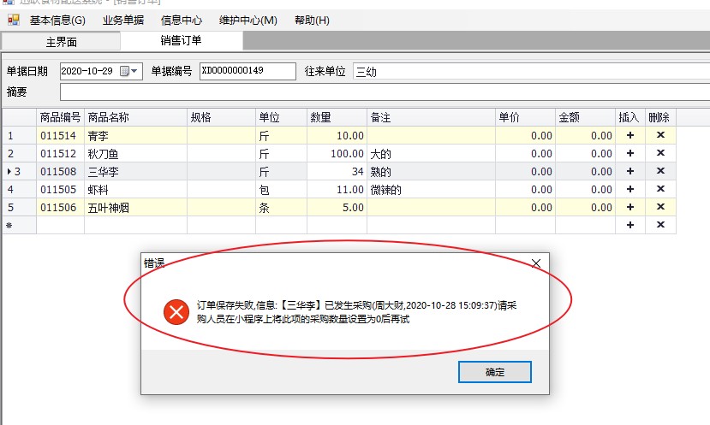The height and width of the screenshot is (425, 710).
Task: Switch to the 销售订单 tab
Action: point(181,41)
